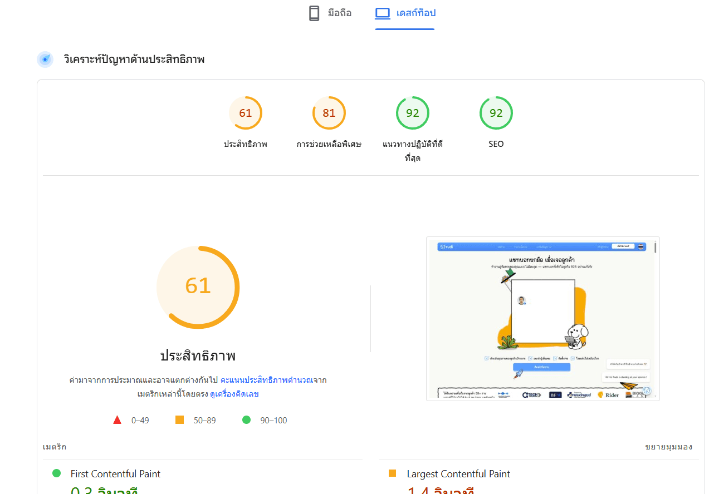Click the SEO category label
The height and width of the screenshot is (494, 714).
point(496,144)
